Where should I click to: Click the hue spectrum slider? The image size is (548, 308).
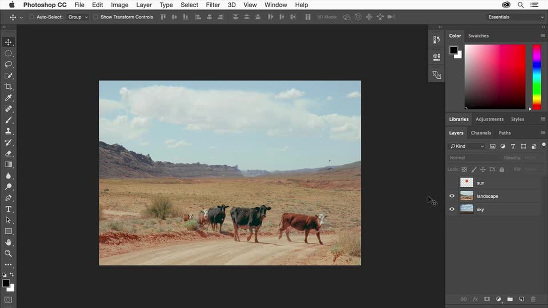537,77
